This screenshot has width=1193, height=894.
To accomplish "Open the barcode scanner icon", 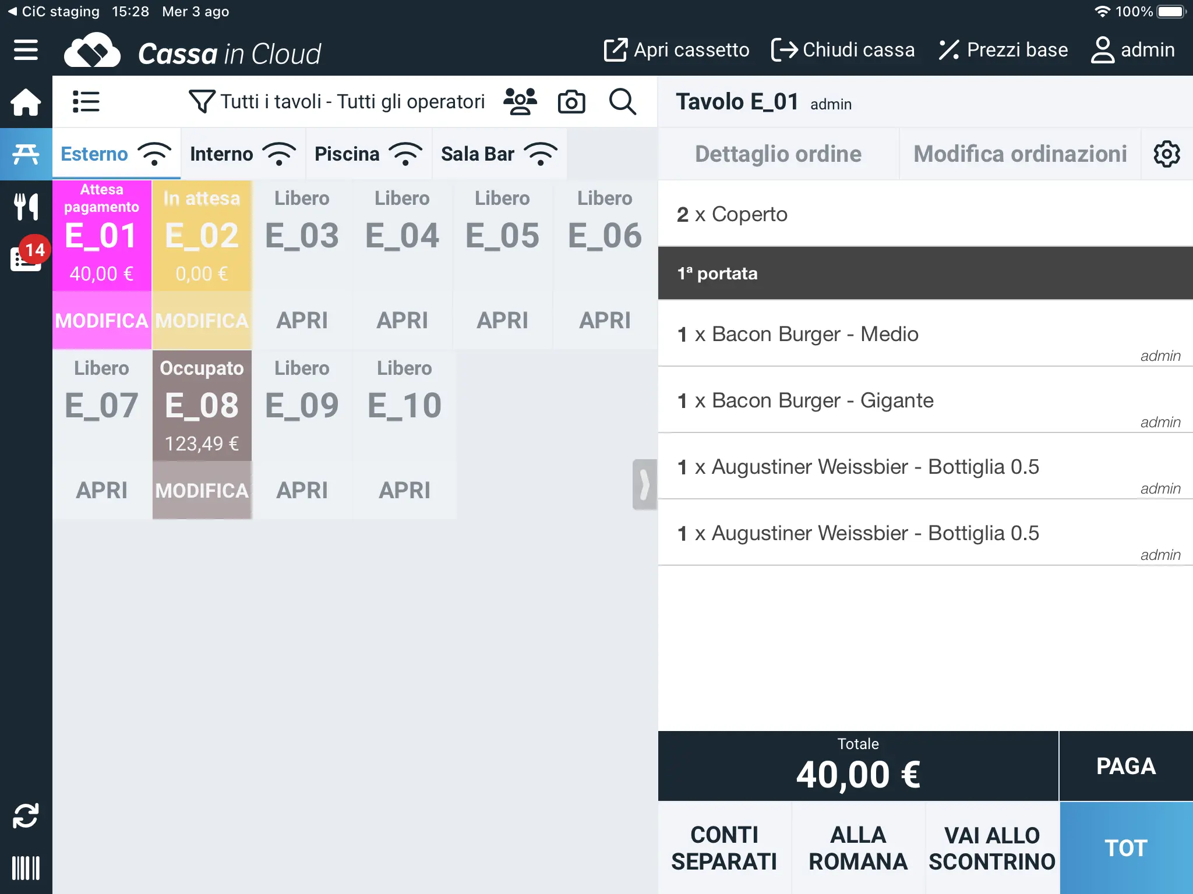I will point(26,868).
